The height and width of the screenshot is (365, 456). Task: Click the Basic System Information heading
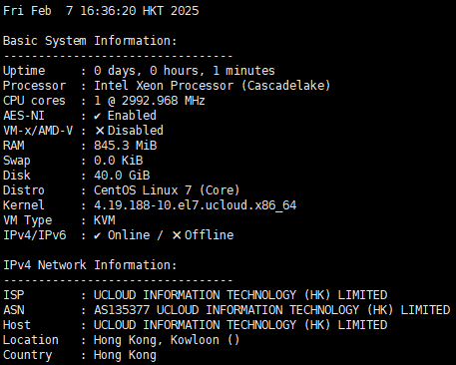click(x=90, y=41)
